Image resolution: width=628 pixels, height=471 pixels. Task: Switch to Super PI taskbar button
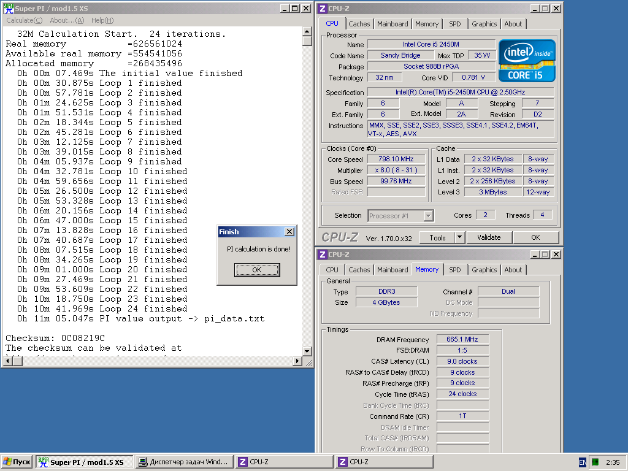click(85, 462)
